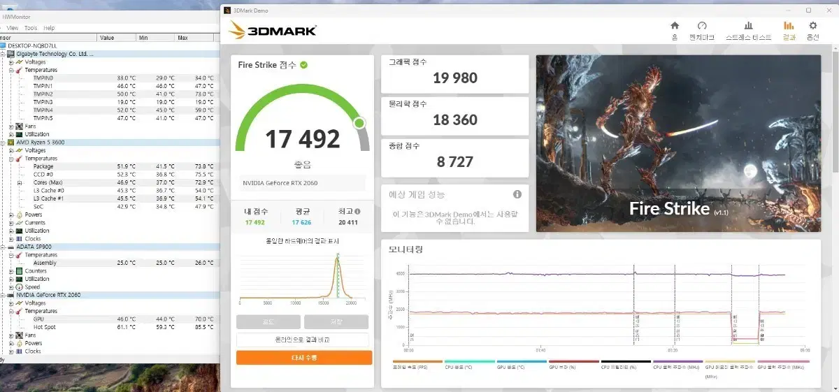Screen dimensions: 839x392
Task: Click the Currents icon under AMD Ryzen
Action: pyautogui.click(x=19, y=223)
